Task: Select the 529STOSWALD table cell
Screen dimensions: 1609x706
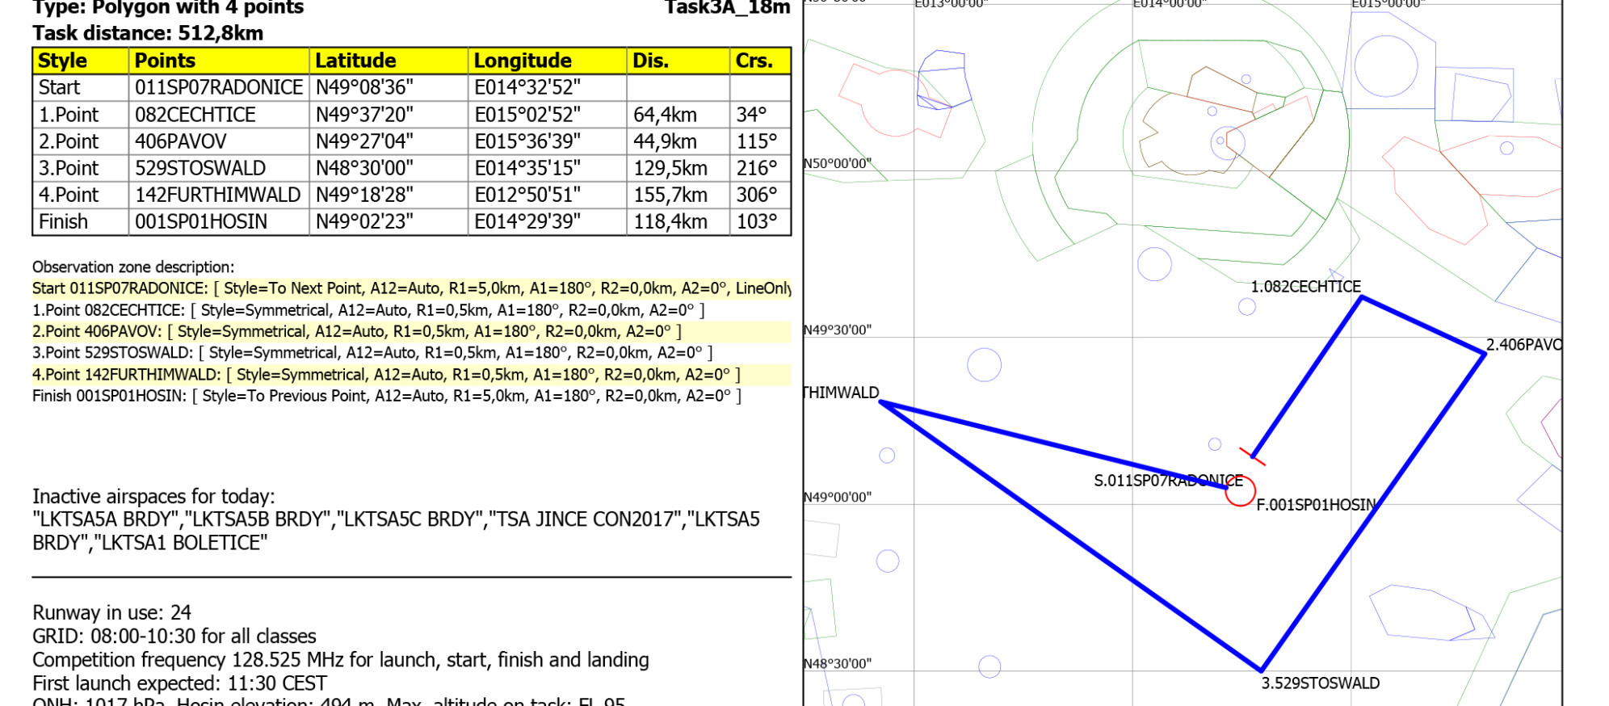Action: (x=200, y=168)
